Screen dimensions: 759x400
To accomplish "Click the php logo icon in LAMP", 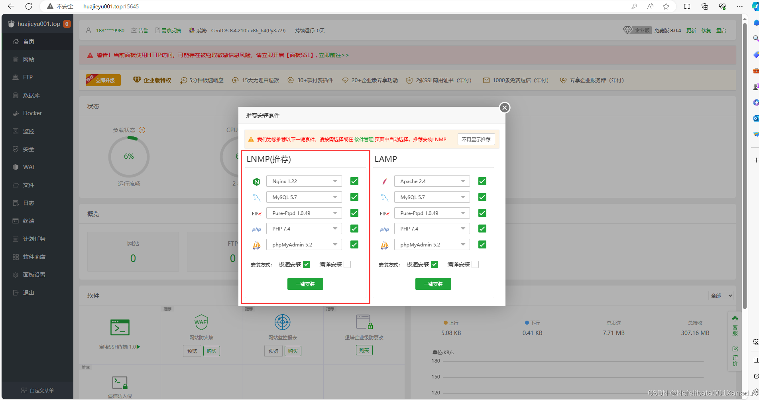I will (x=385, y=229).
